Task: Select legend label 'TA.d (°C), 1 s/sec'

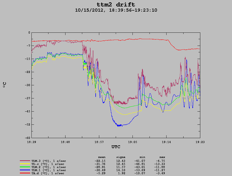Action: pyautogui.click(x=48, y=173)
